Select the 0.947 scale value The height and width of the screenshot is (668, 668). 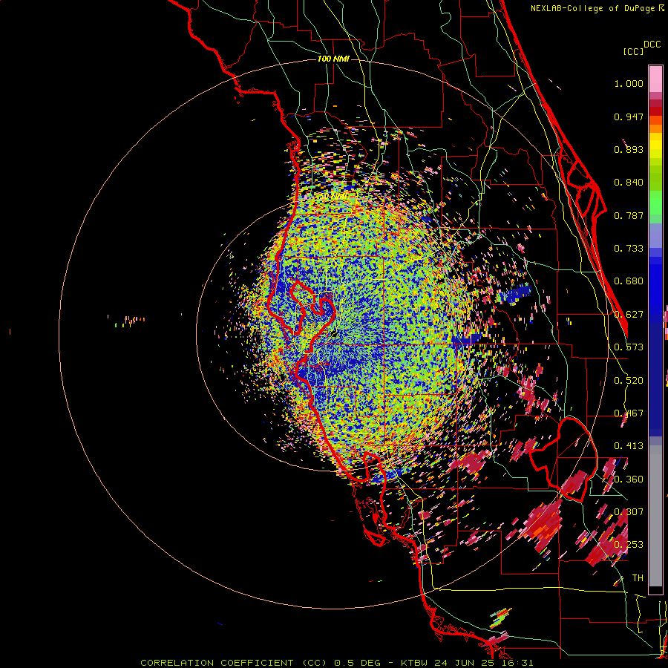click(x=629, y=117)
